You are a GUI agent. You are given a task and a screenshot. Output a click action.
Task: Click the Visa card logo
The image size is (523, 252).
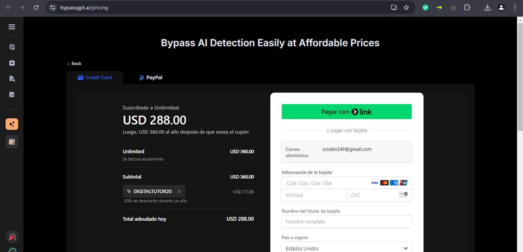(374, 183)
